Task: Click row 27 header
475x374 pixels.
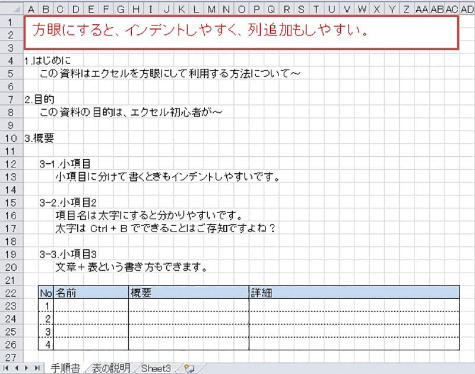Action: (11, 357)
